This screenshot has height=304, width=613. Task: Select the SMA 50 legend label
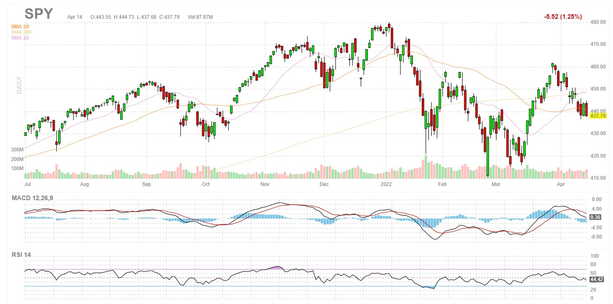point(20,26)
